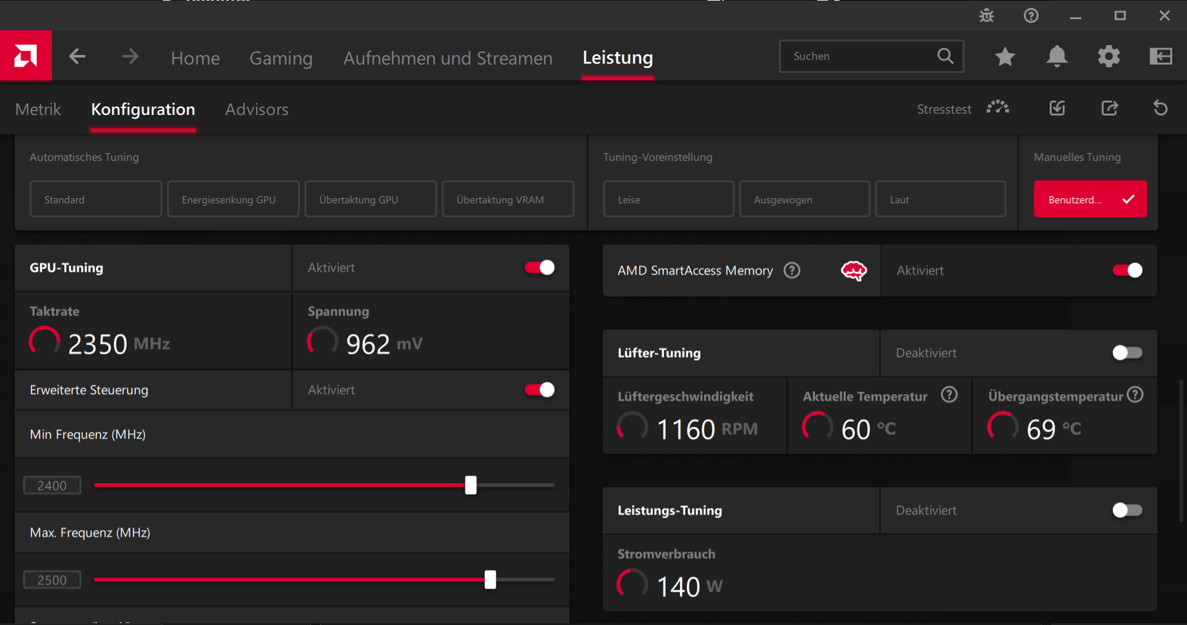This screenshot has width=1187, height=625.
Task: Select the Leise tuning preset
Action: click(x=668, y=199)
